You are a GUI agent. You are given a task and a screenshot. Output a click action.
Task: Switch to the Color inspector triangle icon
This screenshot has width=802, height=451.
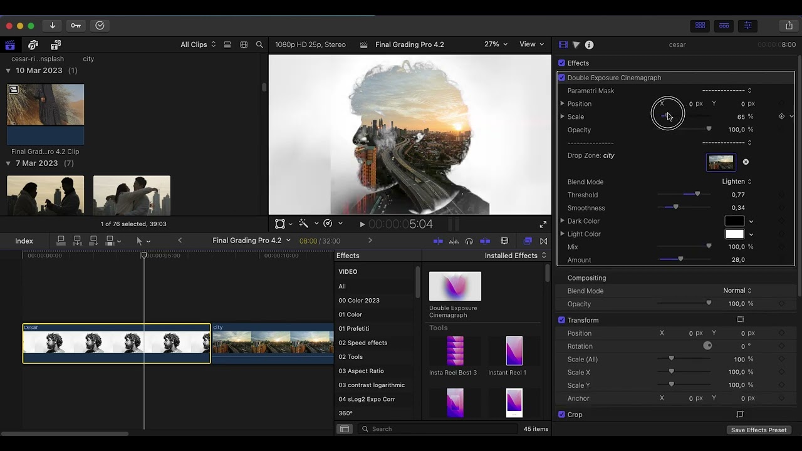(x=576, y=45)
